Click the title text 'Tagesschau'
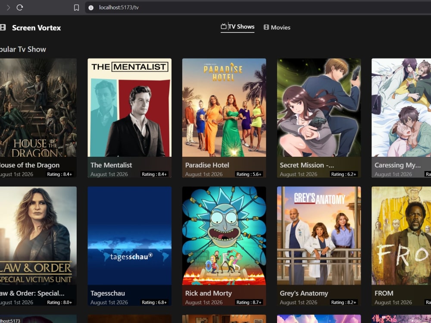 (108, 293)
